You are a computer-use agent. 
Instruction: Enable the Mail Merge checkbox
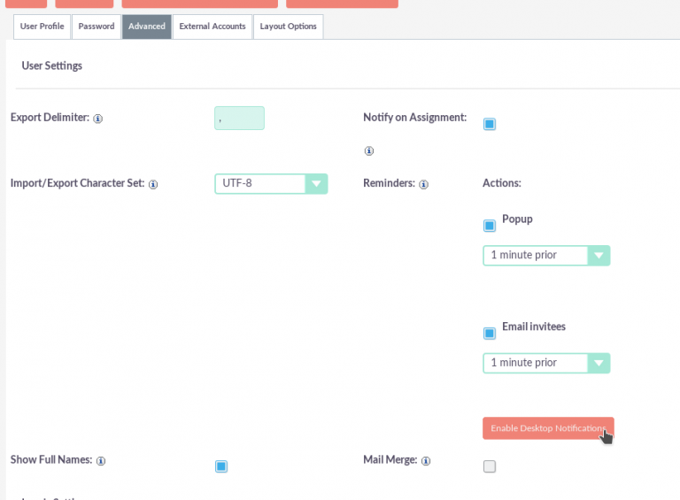coord(490,466)
